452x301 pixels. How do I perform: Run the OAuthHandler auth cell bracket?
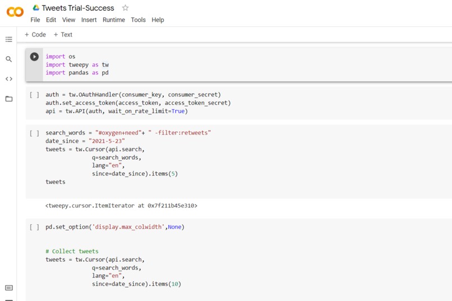34,95
